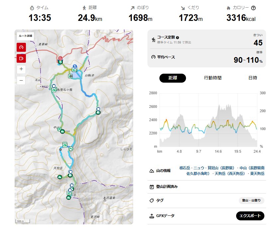Click the 登山・山登り tag

[251, 200]
